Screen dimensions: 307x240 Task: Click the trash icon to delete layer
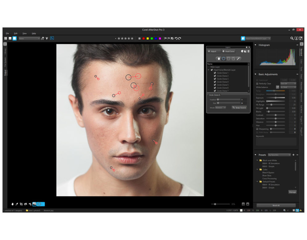(249, 51)
